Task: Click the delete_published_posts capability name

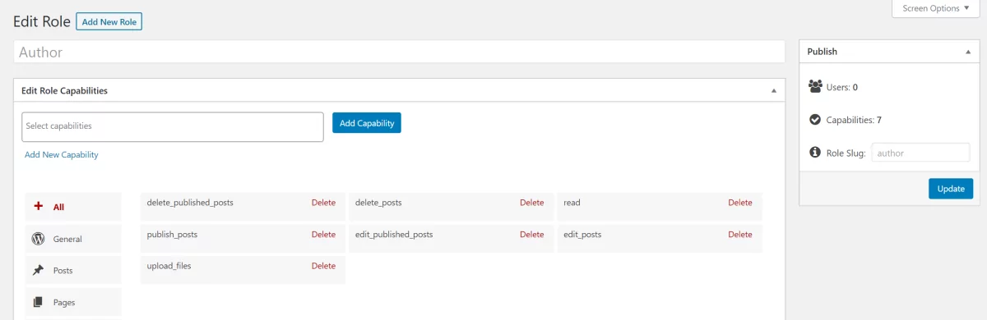Action: [190, 203]
